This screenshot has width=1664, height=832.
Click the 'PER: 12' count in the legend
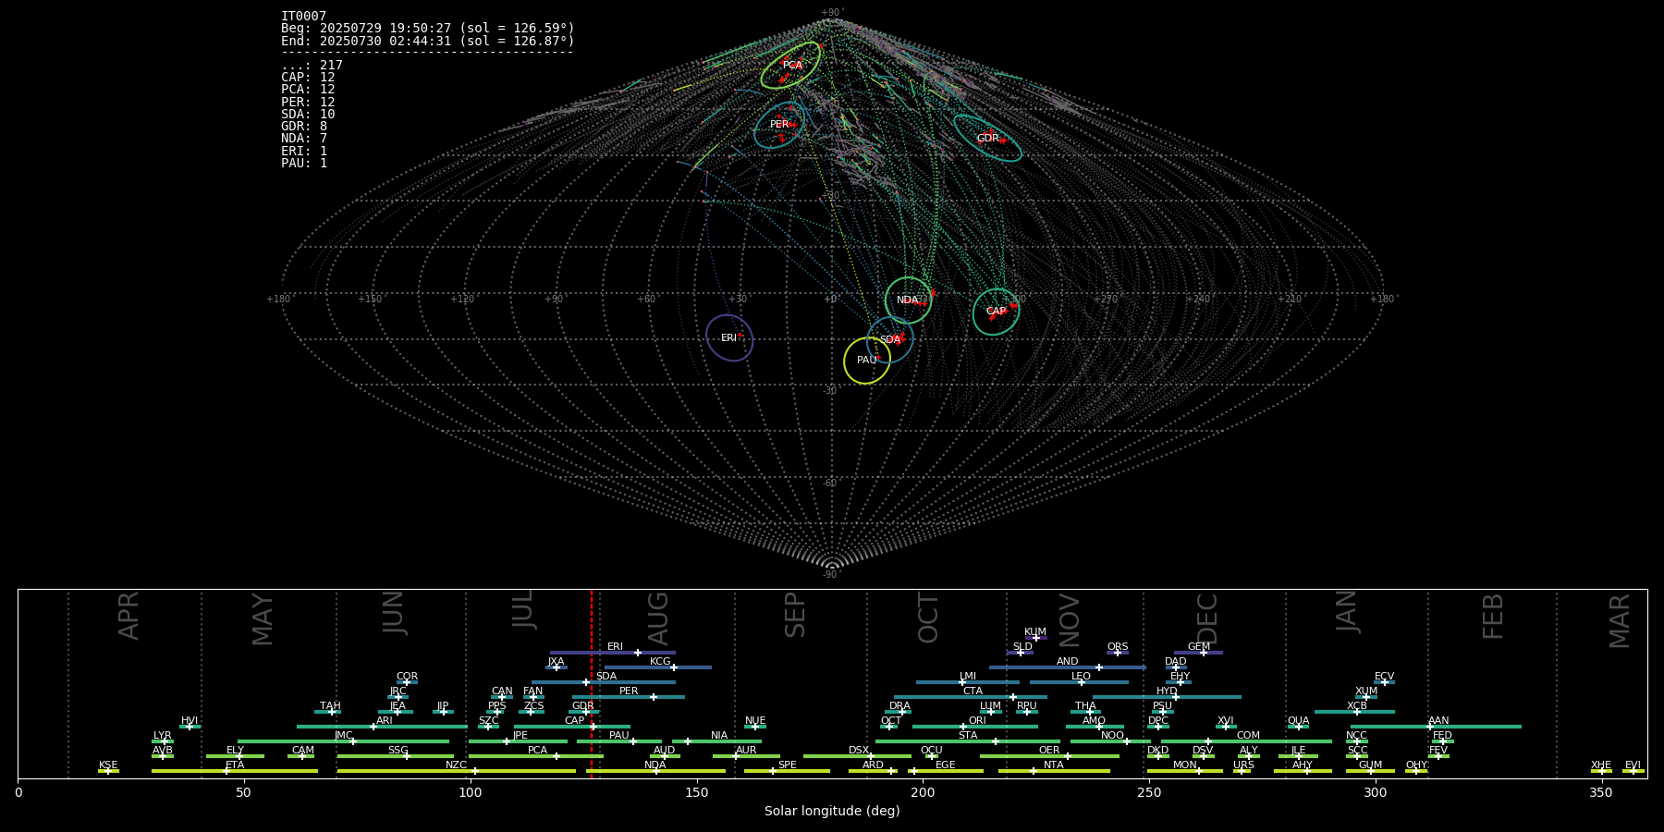click(x=308, y=102)
